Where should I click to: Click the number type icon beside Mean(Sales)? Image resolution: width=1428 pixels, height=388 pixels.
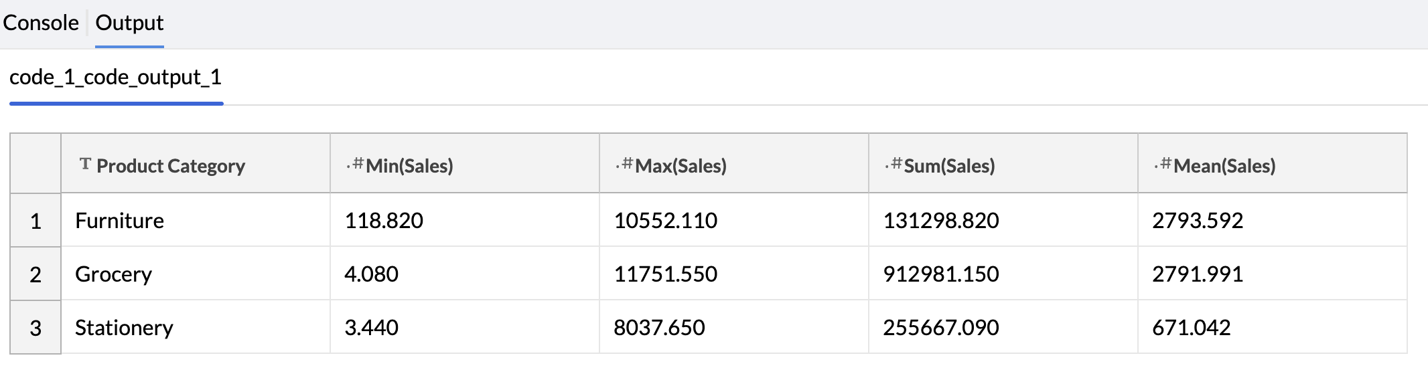[x=1163, y=164]
